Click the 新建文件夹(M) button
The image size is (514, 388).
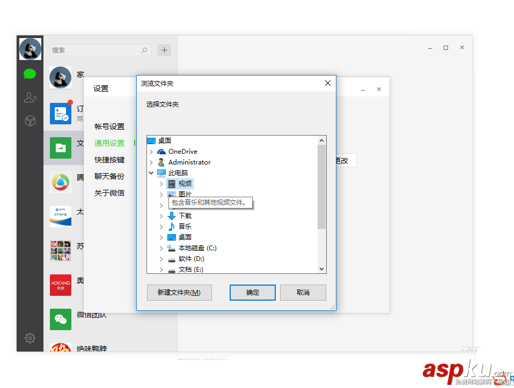point(179,292)
